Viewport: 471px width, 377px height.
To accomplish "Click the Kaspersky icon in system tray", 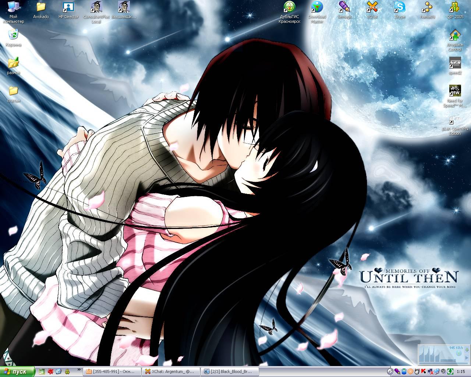I will click(424, 371).
